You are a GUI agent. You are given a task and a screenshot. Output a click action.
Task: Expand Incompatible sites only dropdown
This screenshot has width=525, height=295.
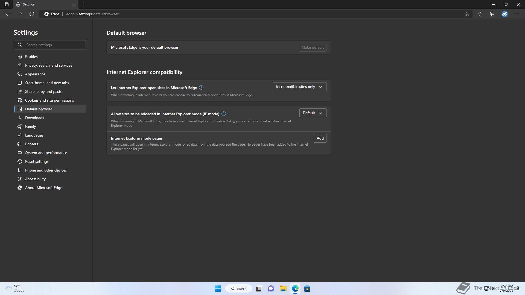[299, 87]
